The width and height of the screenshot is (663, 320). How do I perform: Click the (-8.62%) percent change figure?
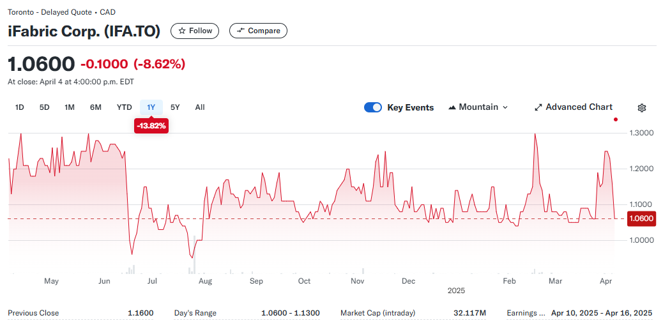click(160, 65)
